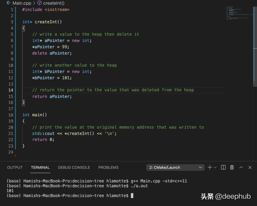Viewport: 257px width, 206px height.
Task: Click the createInt() breadcrumb symbol
Action: pyautogui.click(x=54, y=3)
